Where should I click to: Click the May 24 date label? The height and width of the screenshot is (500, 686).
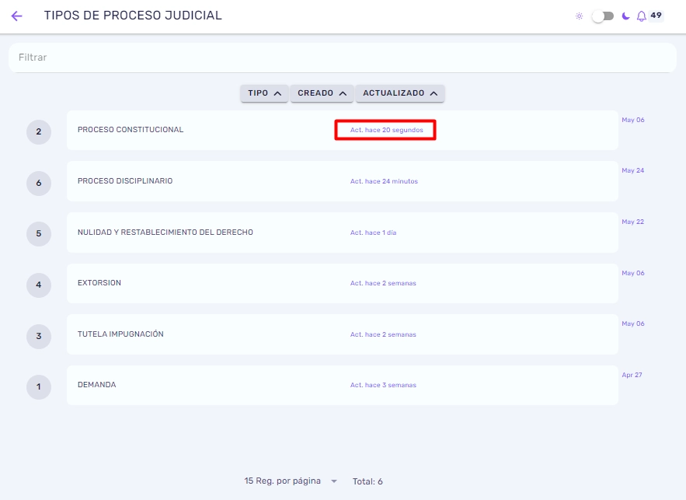click(x=633, y=170)
